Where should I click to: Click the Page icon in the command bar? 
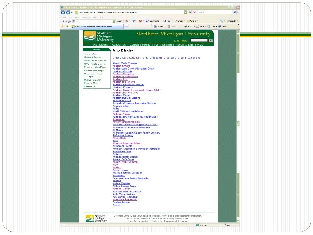(198, 26)
